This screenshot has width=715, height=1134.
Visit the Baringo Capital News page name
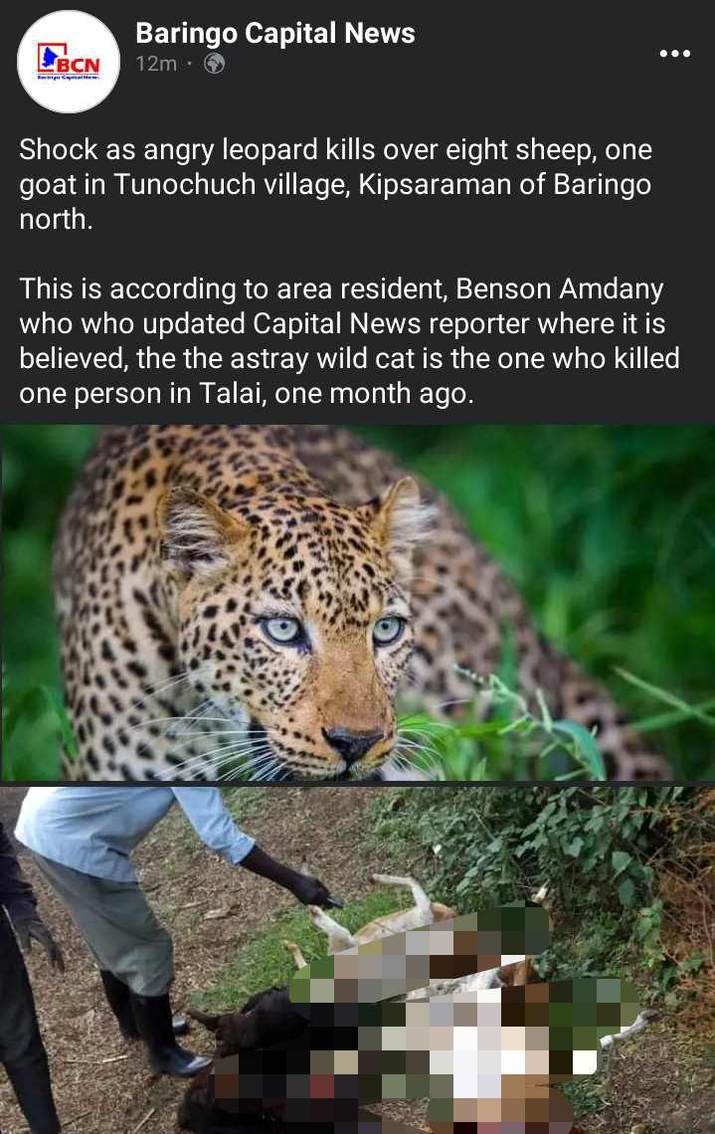pos(274,33)
